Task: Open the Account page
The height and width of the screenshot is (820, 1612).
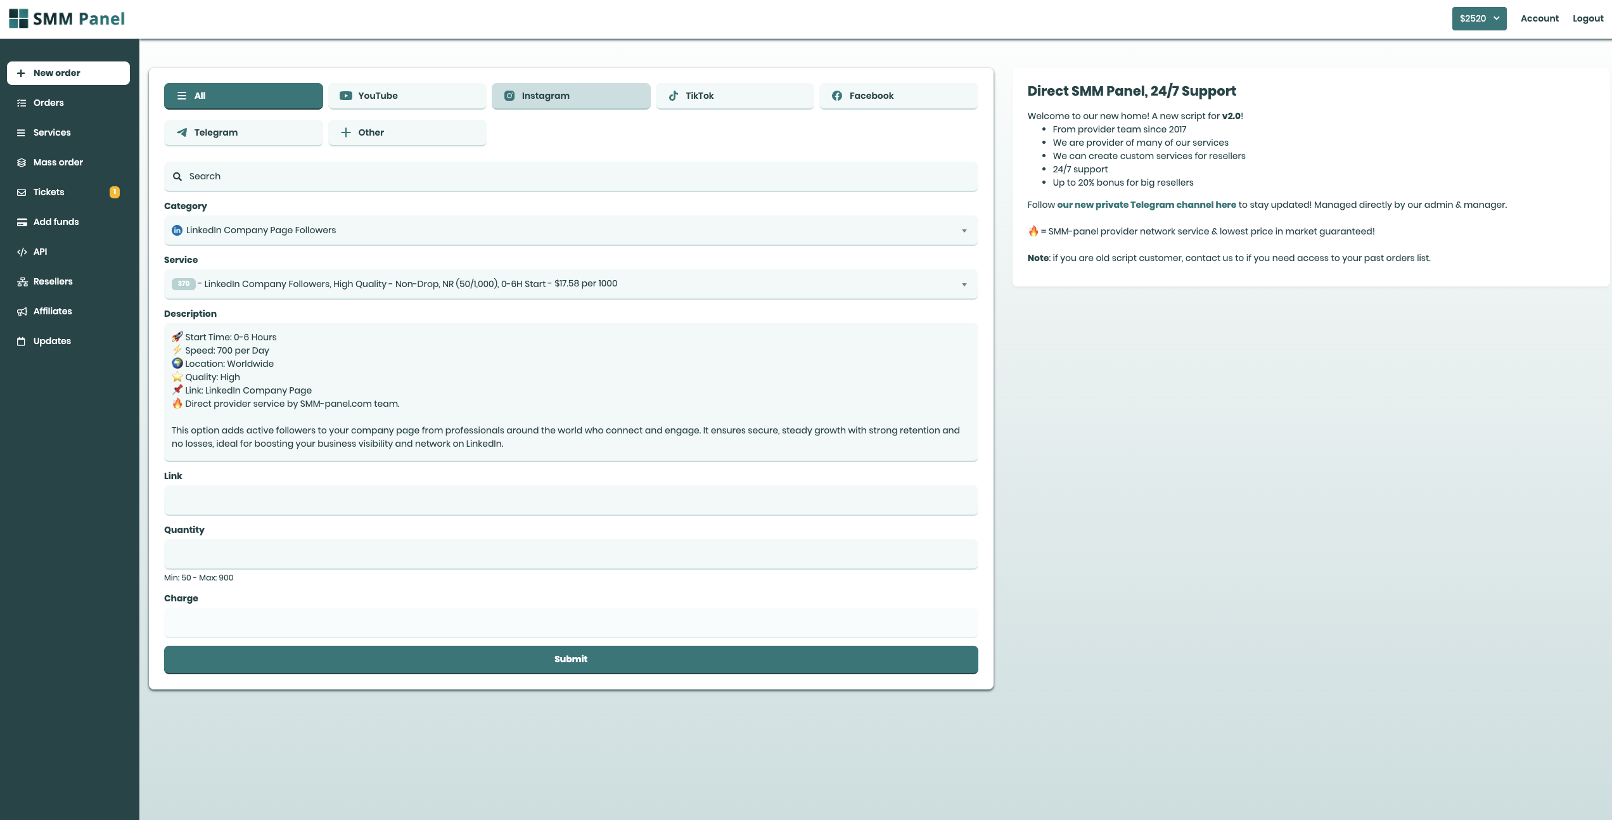Action: (1540, 18)
